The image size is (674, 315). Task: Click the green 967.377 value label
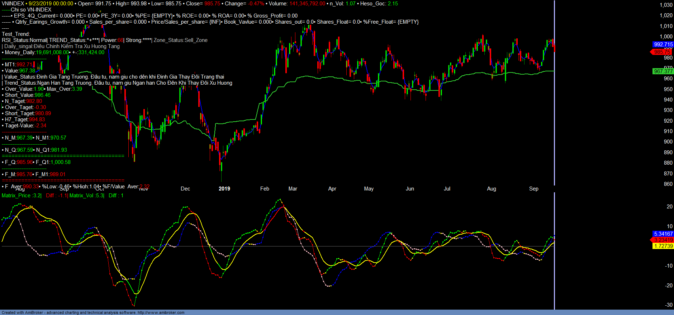coord(663,71)
